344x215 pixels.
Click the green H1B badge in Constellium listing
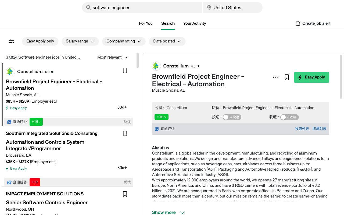click(x=36, y=122)
